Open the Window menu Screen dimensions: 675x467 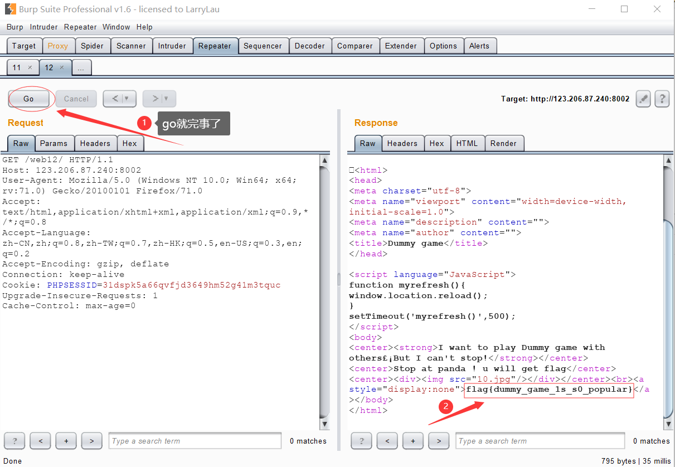[116, 27]
